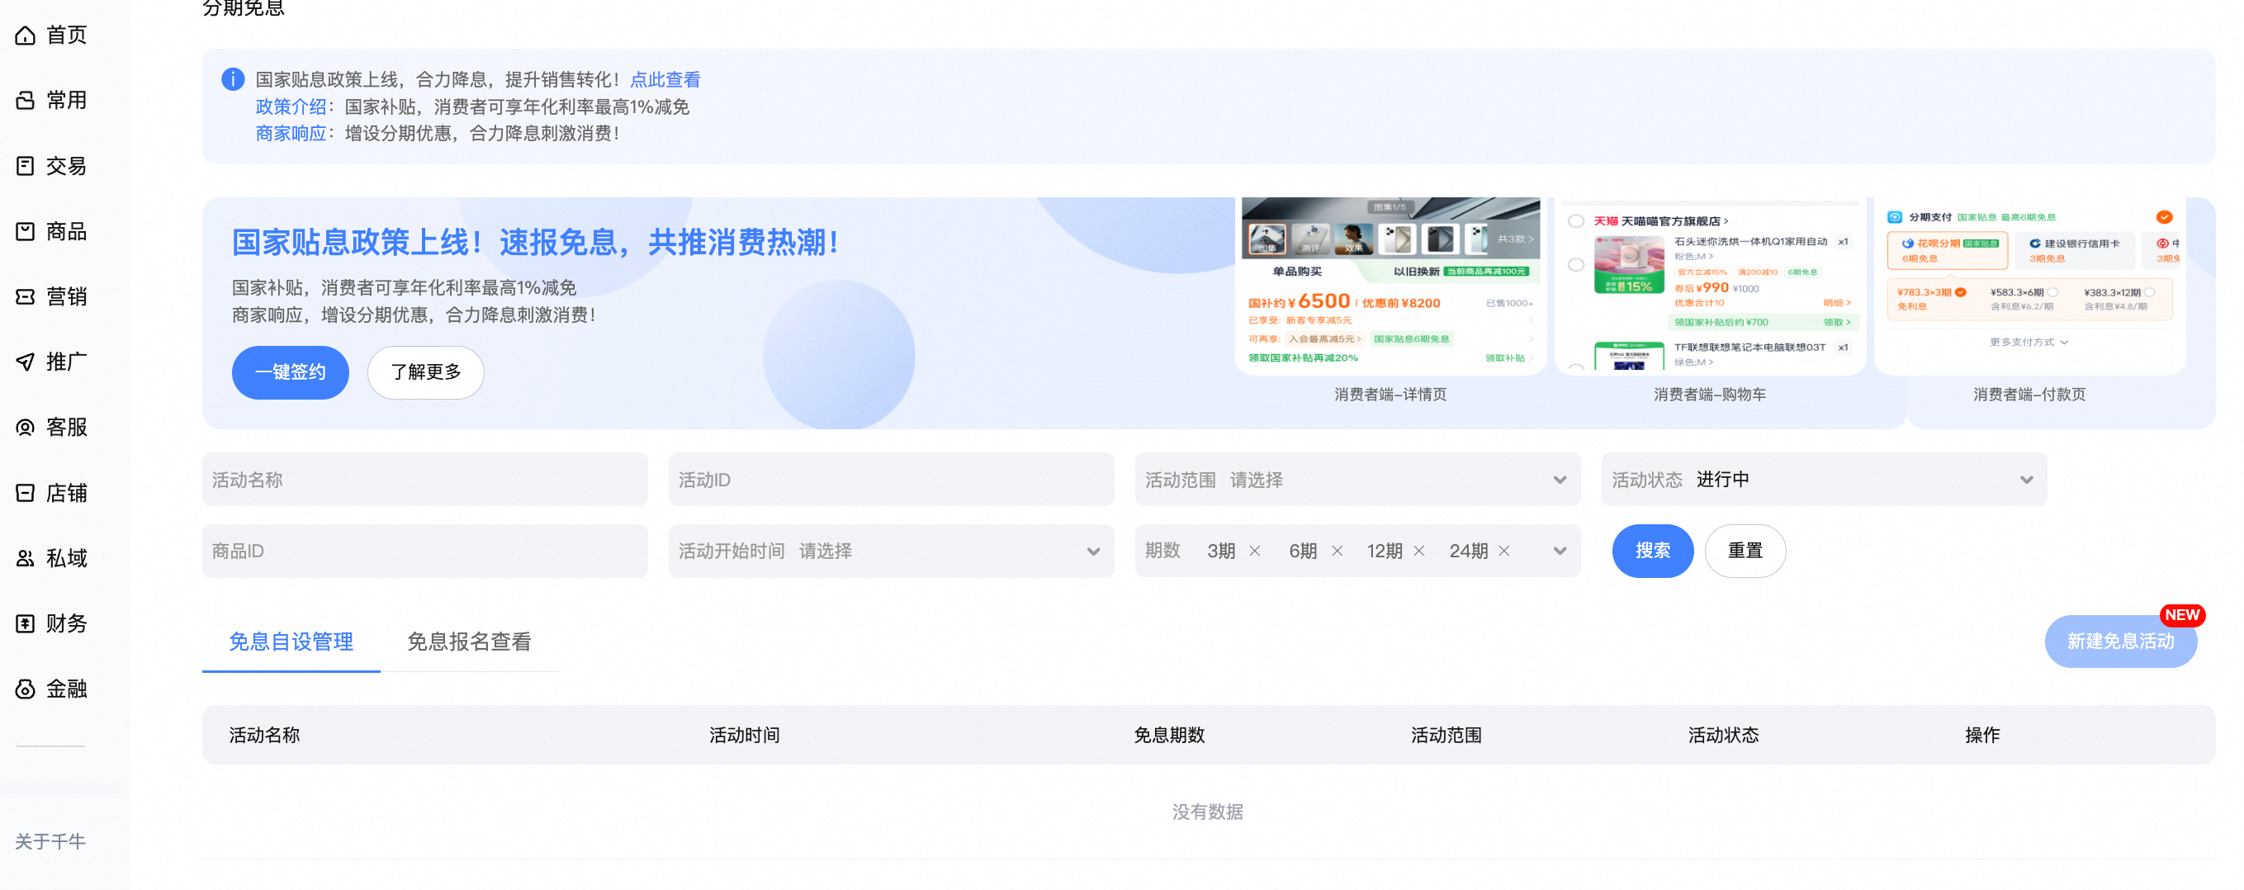Open the 私域 private domain icon
Viewport: 2244px width, 890px height.
(x=26, y=558)
